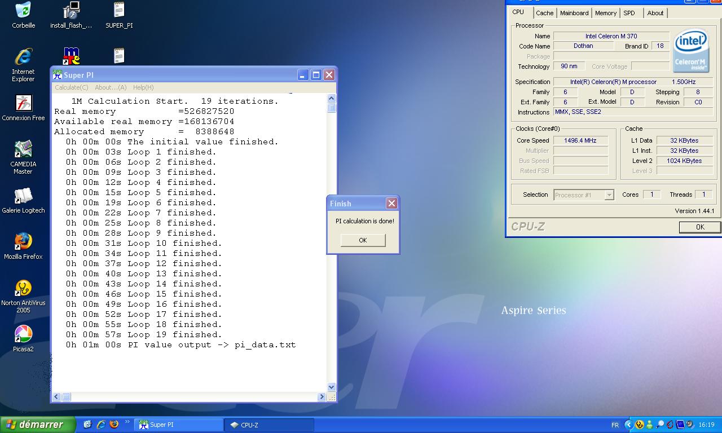Open the unlabeled notepad file beside mIRC

click(119, 56)
